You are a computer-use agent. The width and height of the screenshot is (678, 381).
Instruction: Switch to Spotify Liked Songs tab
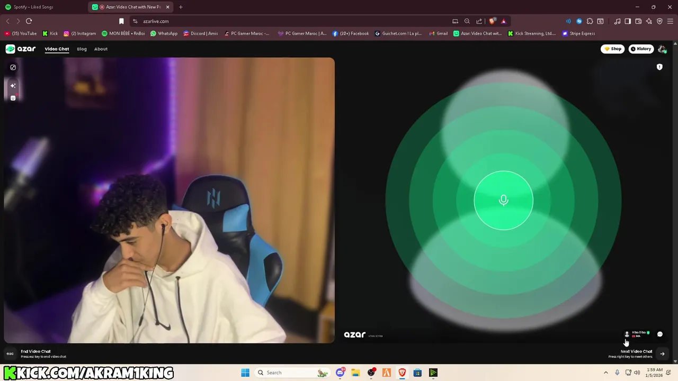(33, 7)
